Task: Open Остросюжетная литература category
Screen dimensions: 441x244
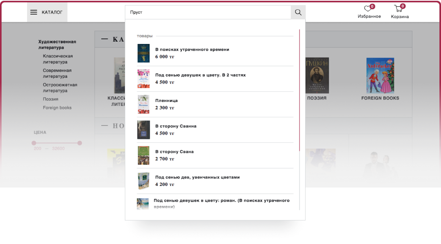Action: 60,88
